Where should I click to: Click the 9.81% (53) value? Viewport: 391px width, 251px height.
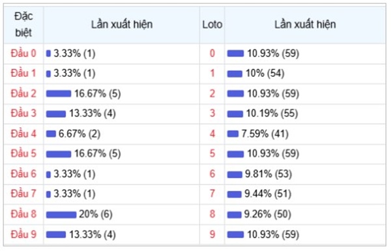coord(268,174)
